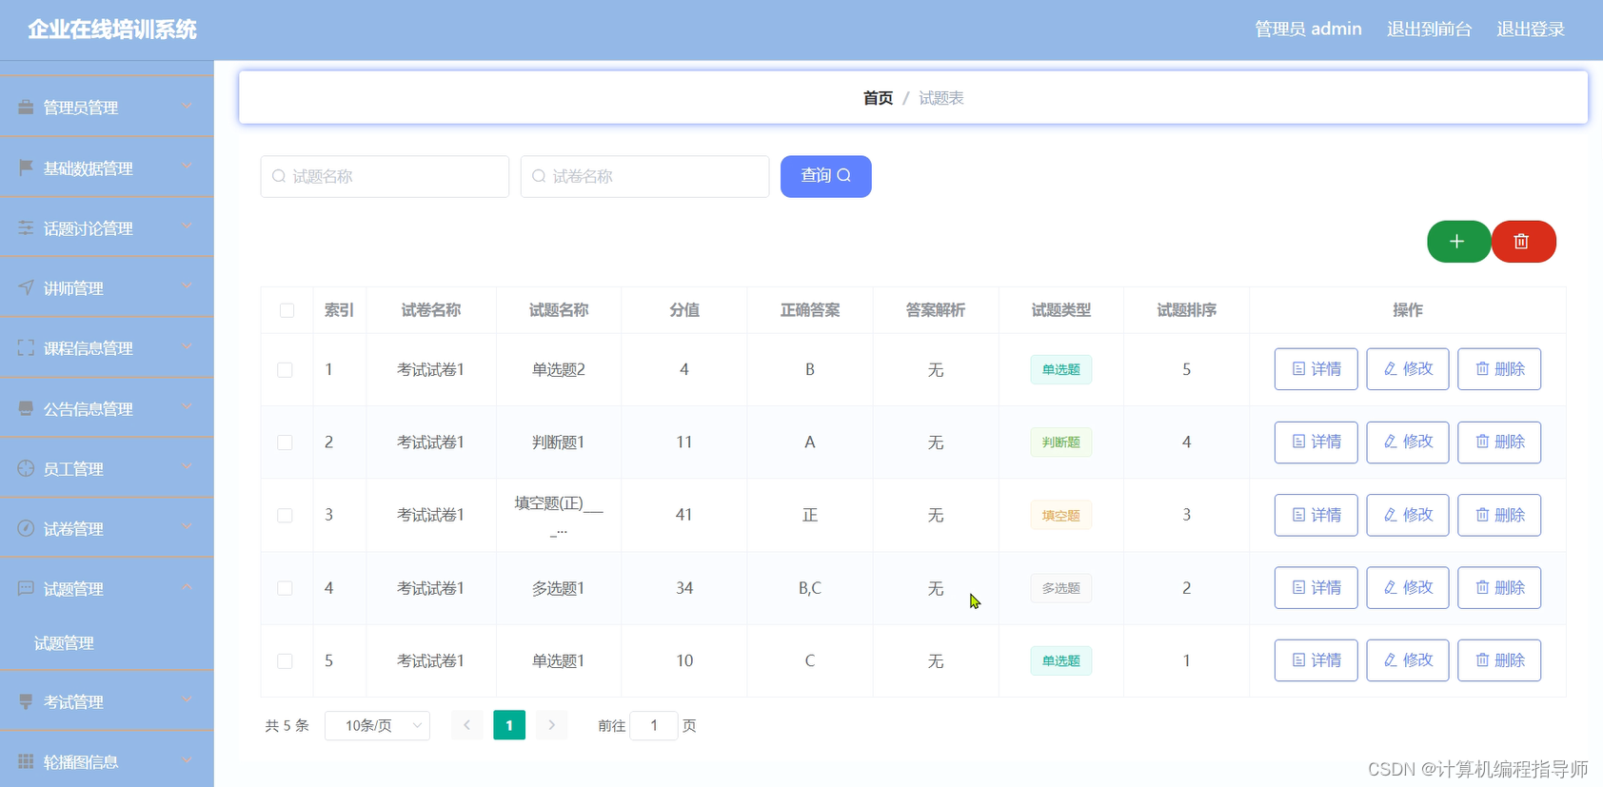The width and height of the screenshot is (1603, 787).
Task: Click 删除 for row 单选题2
Action: (1499, 369)
